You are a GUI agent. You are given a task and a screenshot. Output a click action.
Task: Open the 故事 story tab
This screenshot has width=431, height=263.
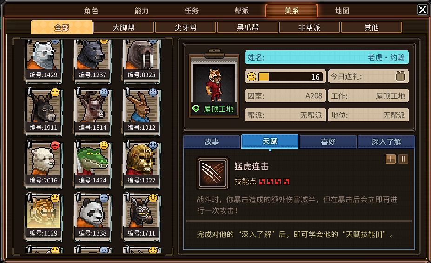[212, 142]
